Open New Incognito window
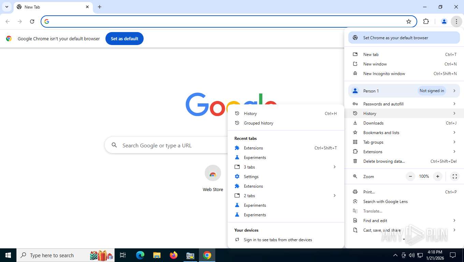The image size is (464, 262). coord(404,74)
